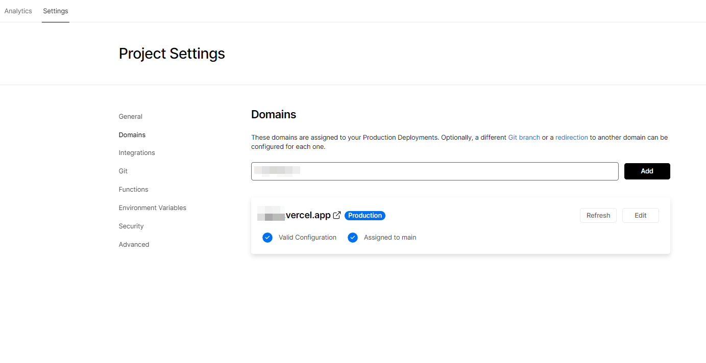Focus the domain name input field
The height and width of the screenshot is (363, 706).
(434, 171)
